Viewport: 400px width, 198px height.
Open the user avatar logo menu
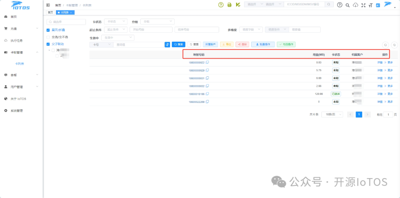pyautogui.click(x=389, y=4)
